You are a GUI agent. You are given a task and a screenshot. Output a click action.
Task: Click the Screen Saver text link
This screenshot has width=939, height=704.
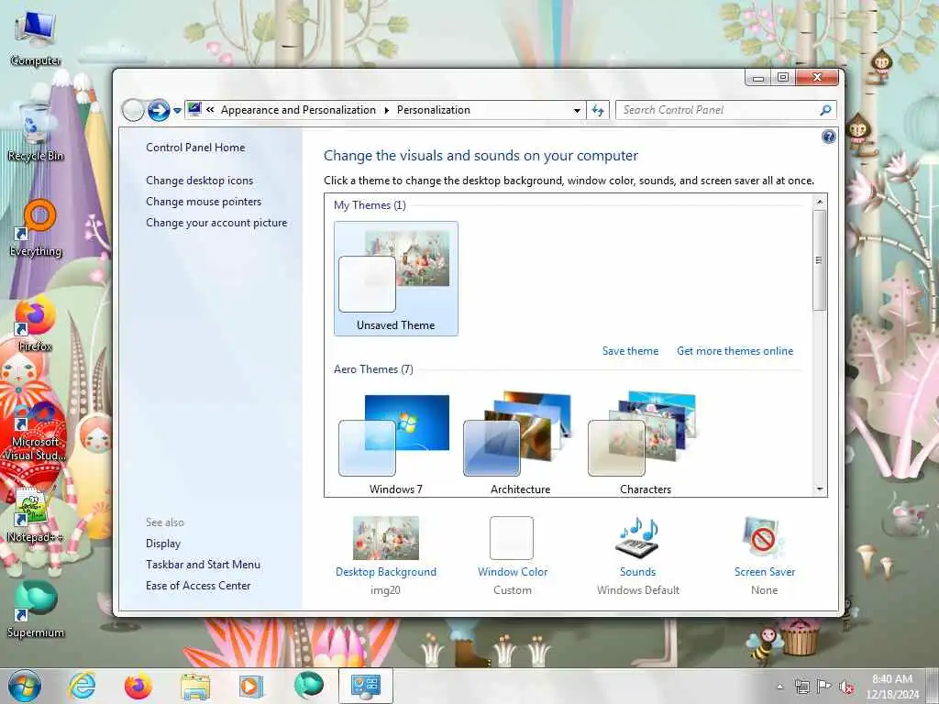click(765, 572)
